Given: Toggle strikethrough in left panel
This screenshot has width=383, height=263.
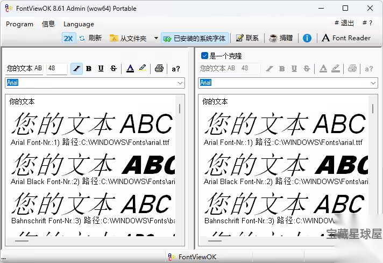Looking at the screenshot, I should point(114,69).
